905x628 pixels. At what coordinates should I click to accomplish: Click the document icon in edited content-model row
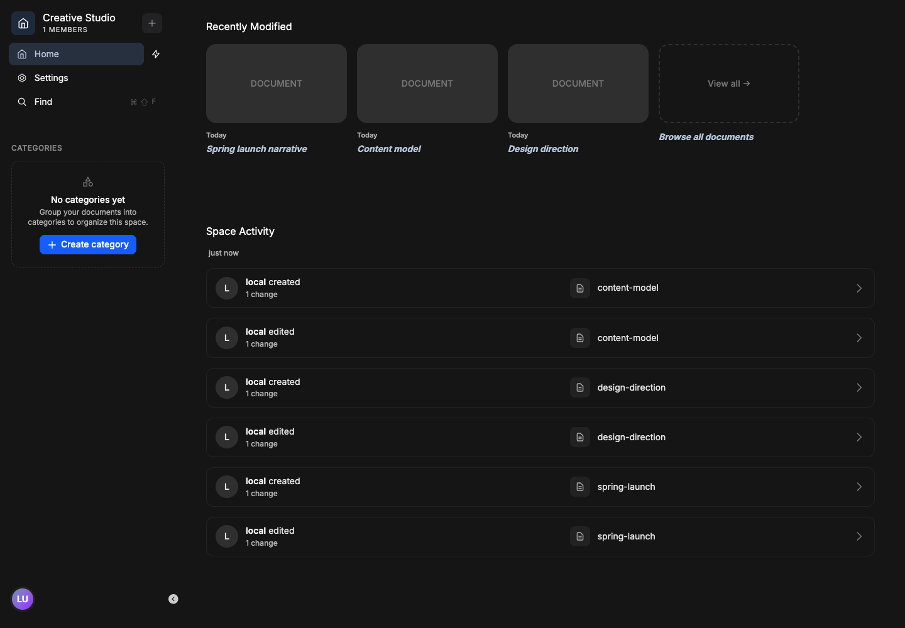tap(580, 338)
